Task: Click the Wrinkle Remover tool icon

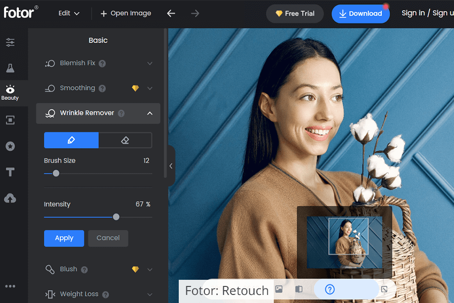Action: click(50, 113)
